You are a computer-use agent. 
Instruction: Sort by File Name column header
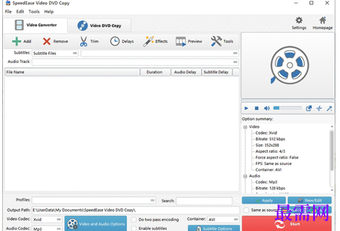pyautogui.click(x=72, y=72)
